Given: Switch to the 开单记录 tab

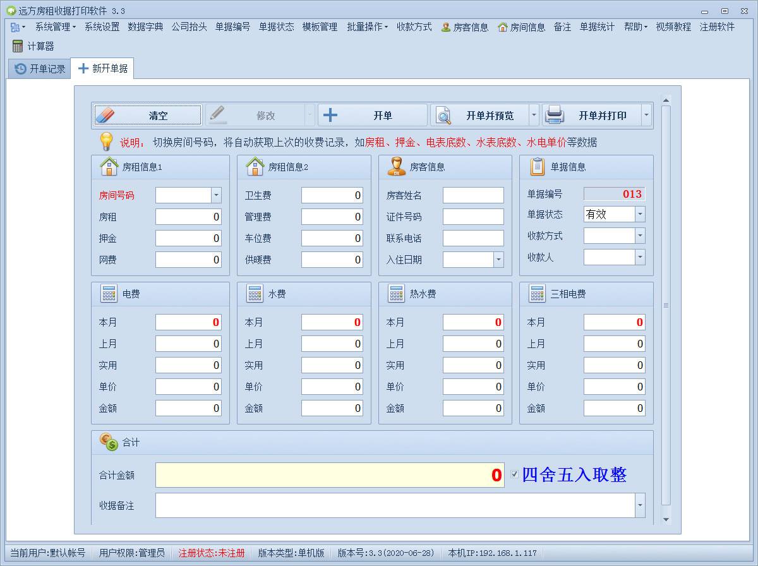Looking at the screenshot, I should click(x=39, y=69).
